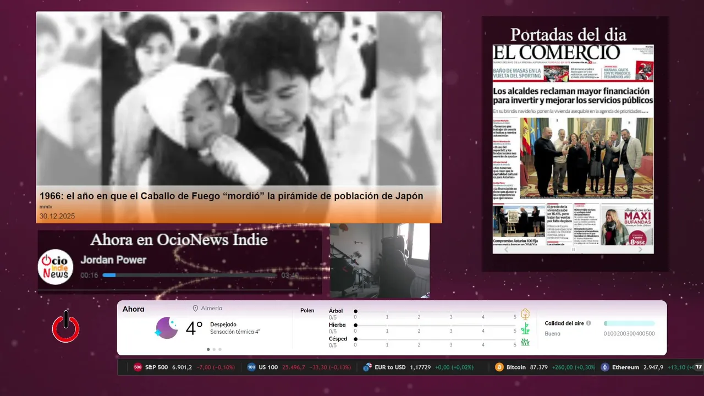Open the US 100 ticker name

pos(268,367)
